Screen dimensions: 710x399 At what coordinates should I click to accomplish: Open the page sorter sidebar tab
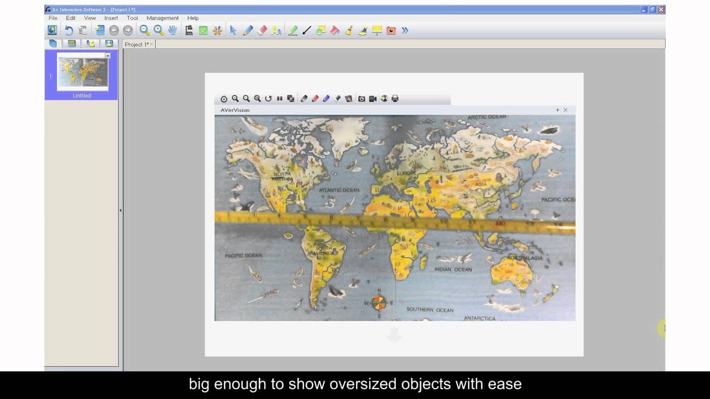click(53, 43)
